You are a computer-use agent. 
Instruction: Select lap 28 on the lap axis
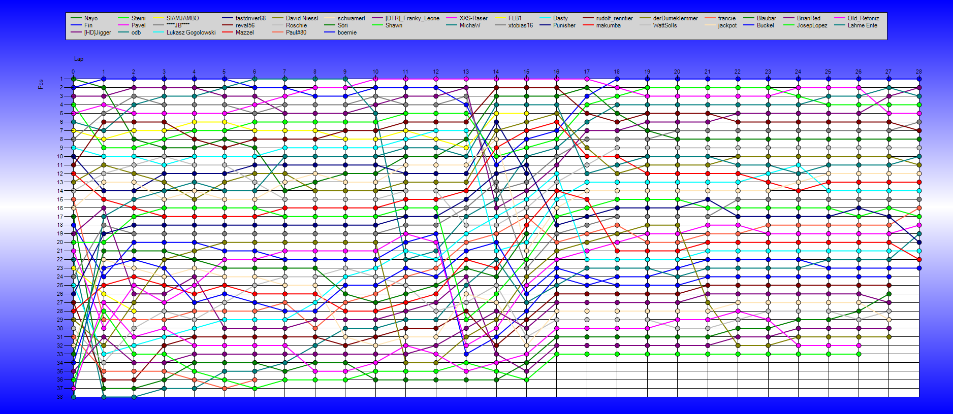point(918,72)
